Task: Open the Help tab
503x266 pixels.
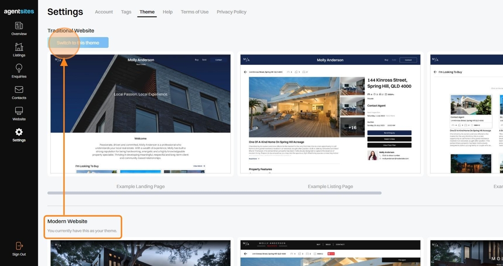Action: coord(168,12)
